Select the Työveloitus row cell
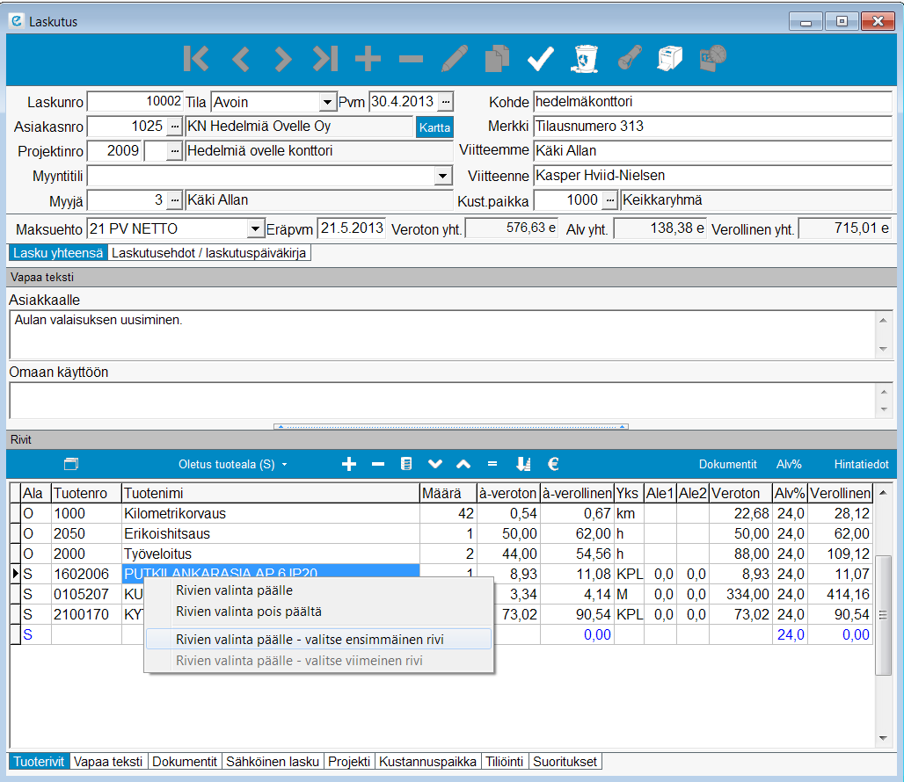The image size is (904, 782). [270, 554]
